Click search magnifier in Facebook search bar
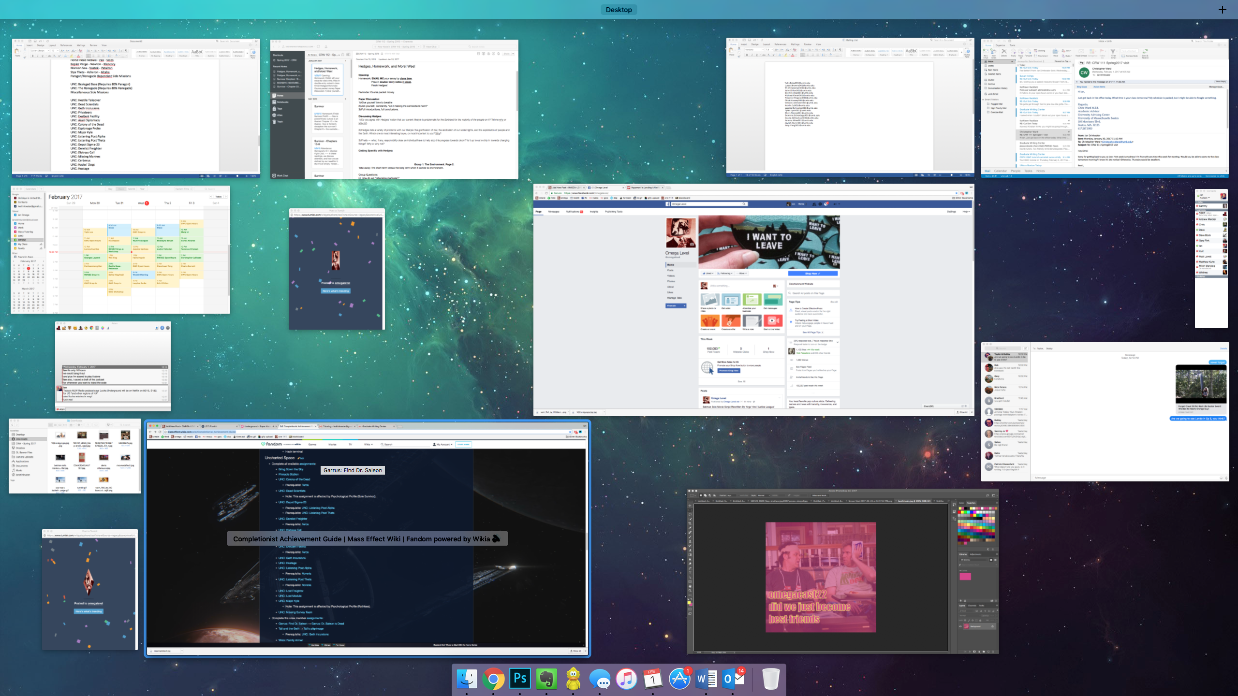Screen dimensions: 1238x696 pos(744,204)
